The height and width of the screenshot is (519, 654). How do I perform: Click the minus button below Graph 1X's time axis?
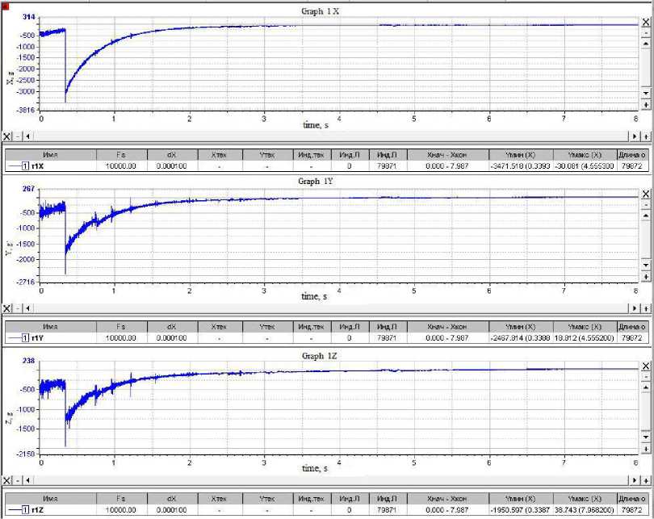pos(18,136)
